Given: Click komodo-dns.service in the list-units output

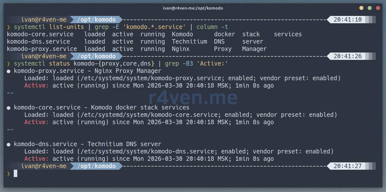Looking at the screenshot, I should point(38,42).
